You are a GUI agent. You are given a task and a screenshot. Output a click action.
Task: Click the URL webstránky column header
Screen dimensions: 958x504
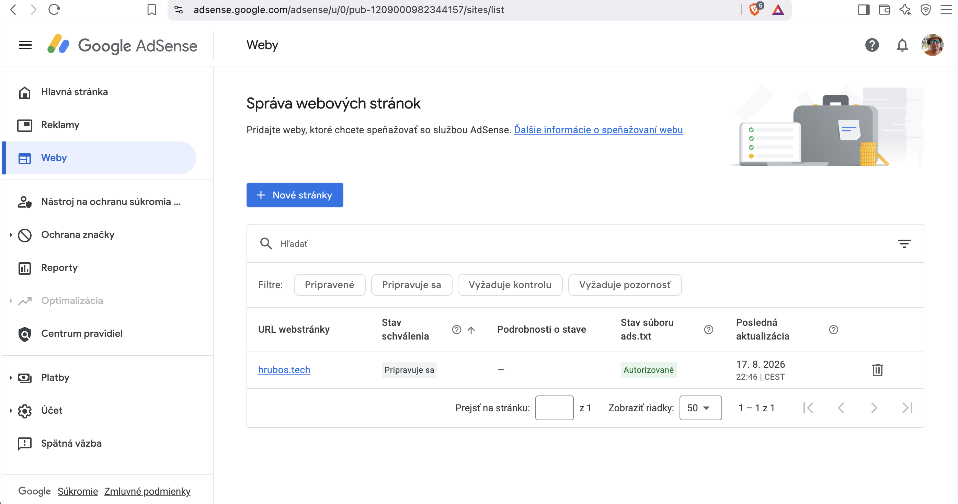294,330
